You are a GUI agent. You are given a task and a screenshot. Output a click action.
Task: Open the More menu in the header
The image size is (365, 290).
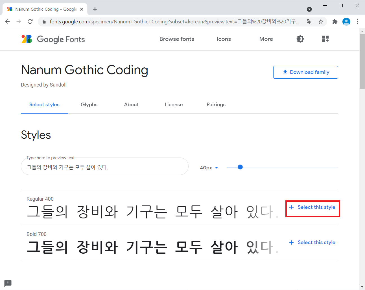click(266, 39)
